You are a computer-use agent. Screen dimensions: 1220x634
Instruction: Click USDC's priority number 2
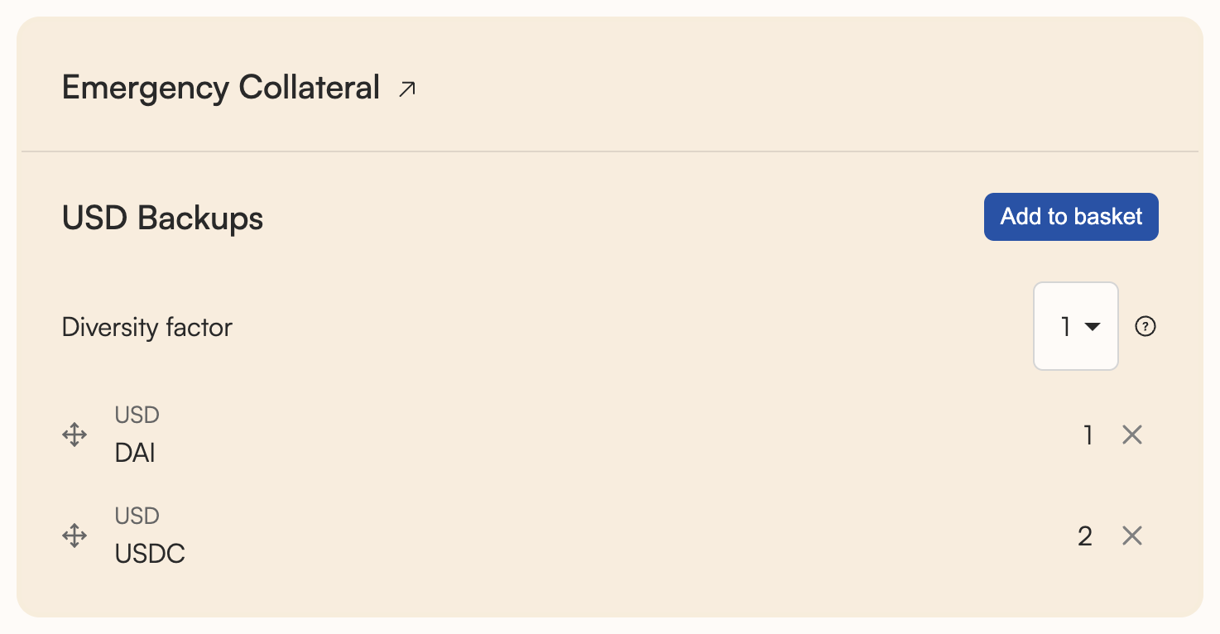pyautogui.click(x=1085, y=537)
